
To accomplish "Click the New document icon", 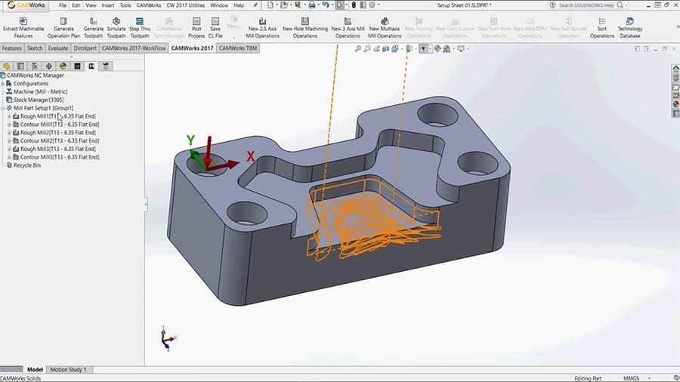I will [x=270, y=5].
